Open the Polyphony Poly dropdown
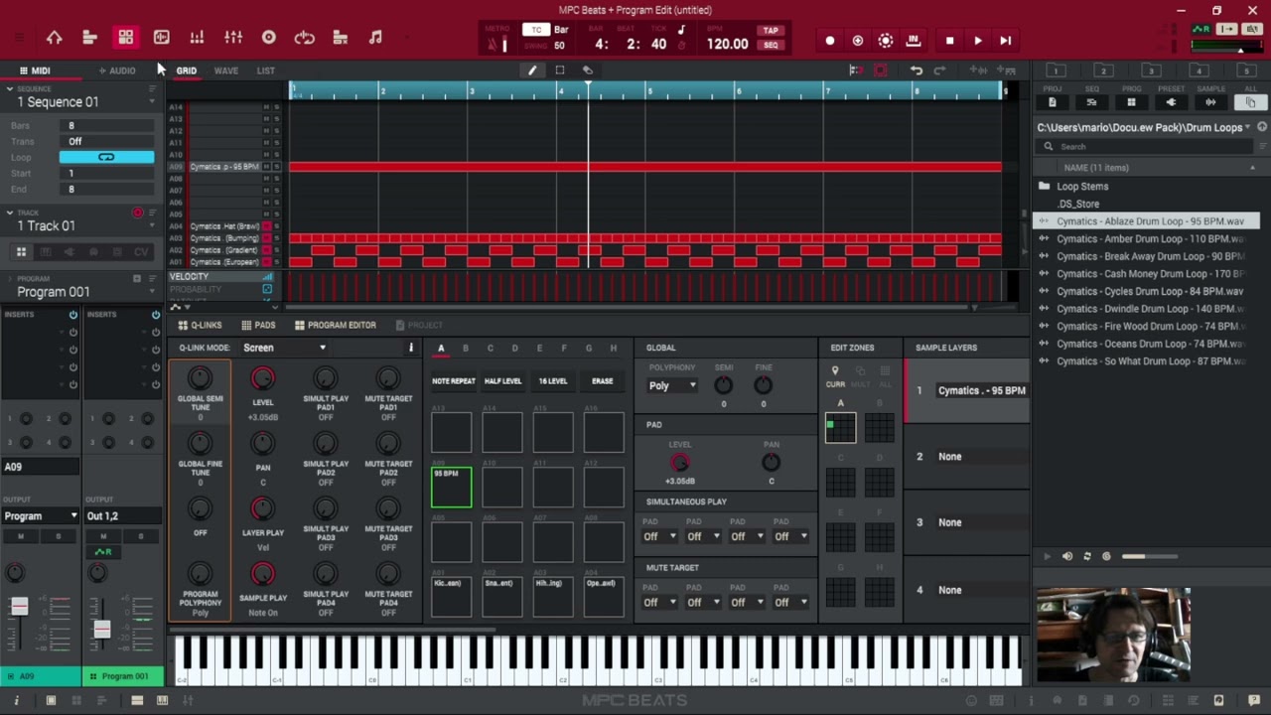This screenshot has height=715, width=1271. pos(672,385)
